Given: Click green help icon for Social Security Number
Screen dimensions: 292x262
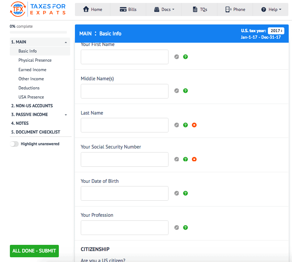Looking at the screenshot, I should 185,159.
